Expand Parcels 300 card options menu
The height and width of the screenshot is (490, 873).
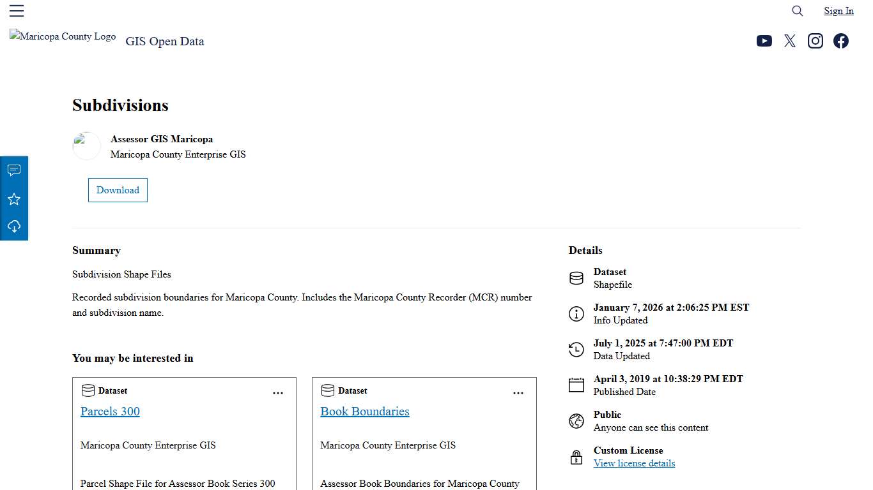coord(278,393)
